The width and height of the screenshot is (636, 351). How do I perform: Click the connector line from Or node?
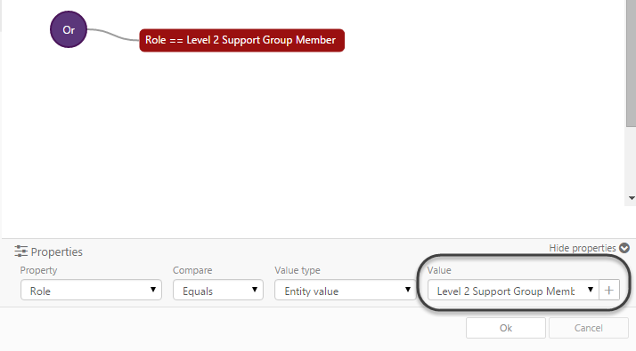click(113, 35)
